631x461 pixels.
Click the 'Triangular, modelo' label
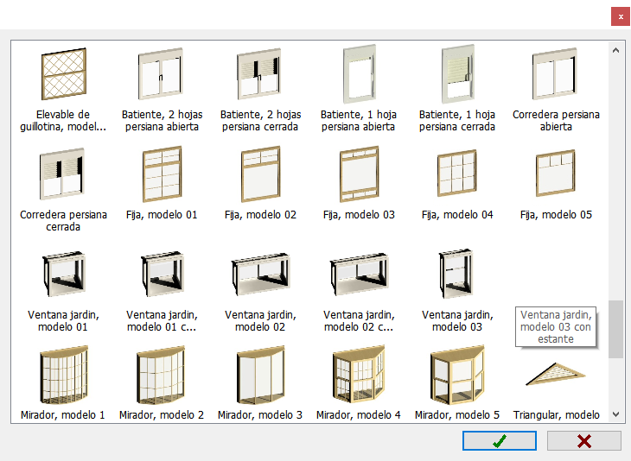556,414
